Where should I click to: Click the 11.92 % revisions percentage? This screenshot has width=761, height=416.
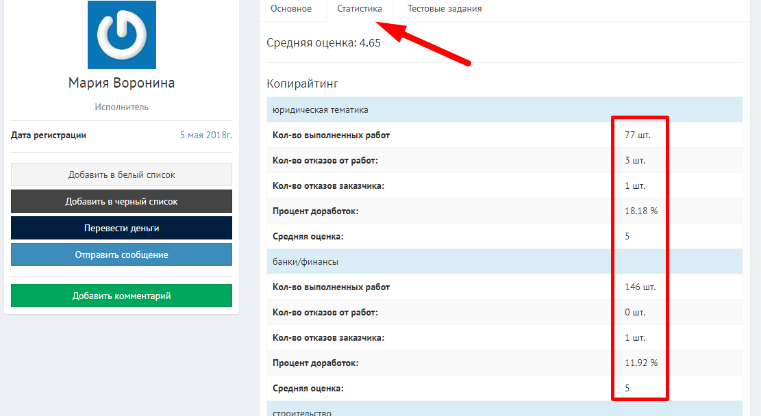click(x=640, y=363)
